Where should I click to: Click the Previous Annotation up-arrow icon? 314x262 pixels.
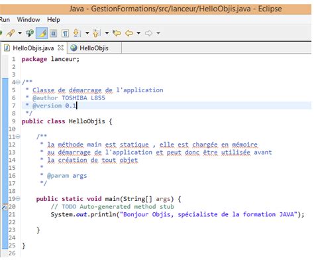click(96, 33)
